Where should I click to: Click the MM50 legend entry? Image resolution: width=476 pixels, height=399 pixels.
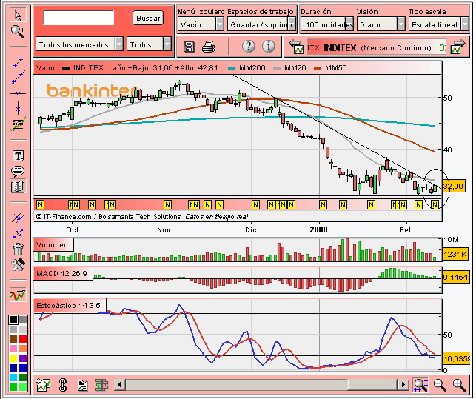pos(331,67)
